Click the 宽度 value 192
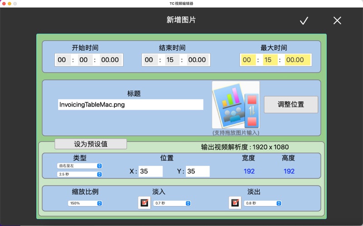Screen dimensions: 363x226 click(249, 171)
